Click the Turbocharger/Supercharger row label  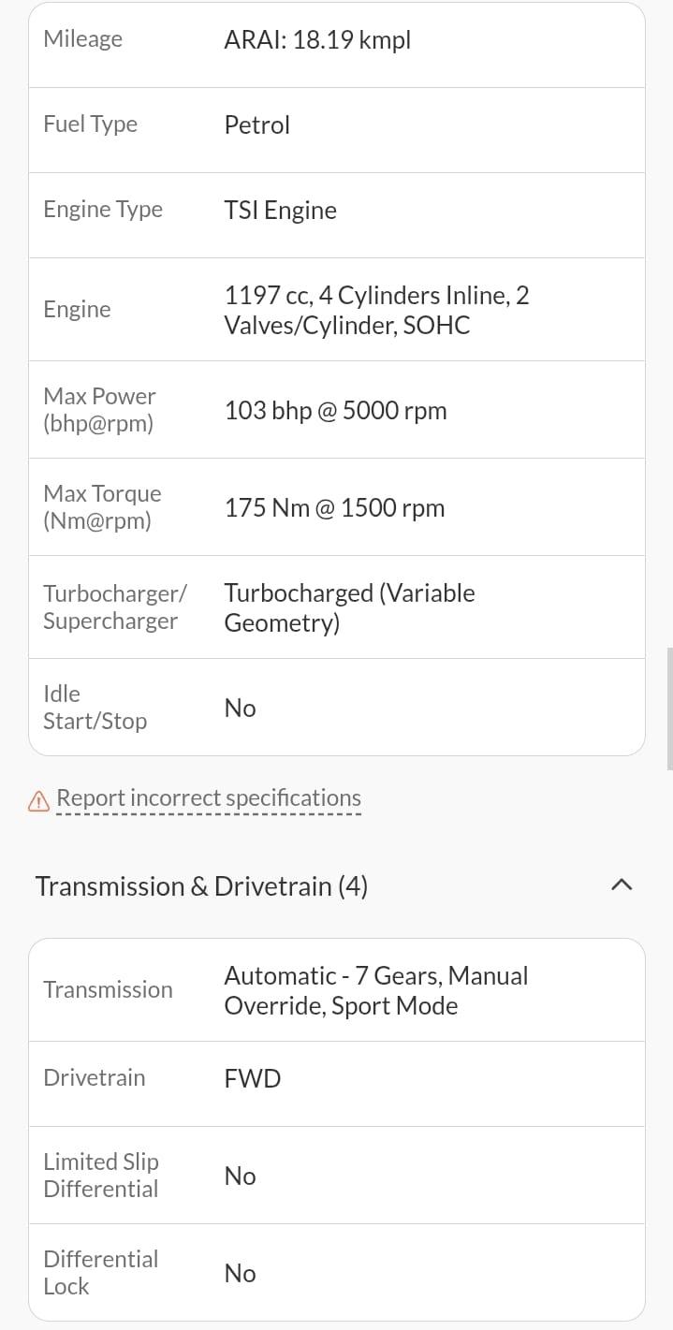click(x=114, y=607)
